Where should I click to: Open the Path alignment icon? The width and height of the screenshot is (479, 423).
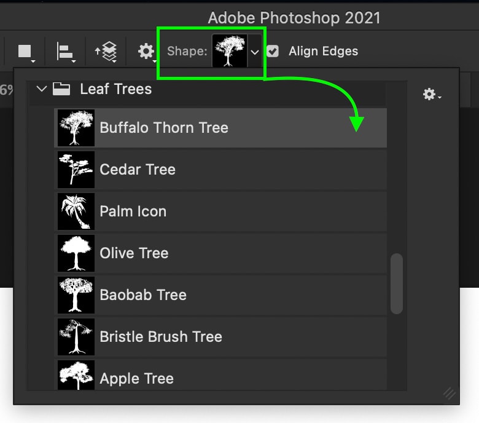tap(66, 52)
